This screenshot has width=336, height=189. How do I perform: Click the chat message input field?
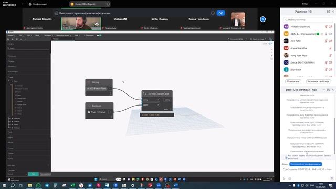click(x=308, y=169)
